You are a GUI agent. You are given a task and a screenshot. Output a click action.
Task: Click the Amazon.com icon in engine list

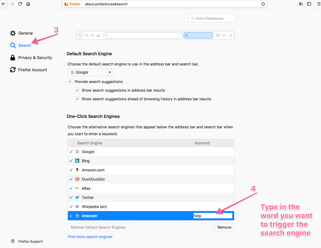[x=77, y=170]
